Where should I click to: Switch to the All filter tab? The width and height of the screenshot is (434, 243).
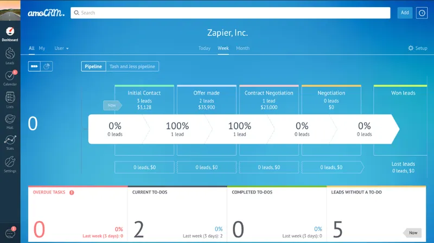click(x=31, y=48)
